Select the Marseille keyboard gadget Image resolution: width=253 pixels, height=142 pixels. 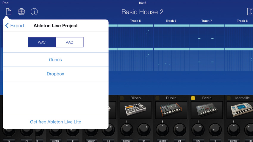[240, 110]
